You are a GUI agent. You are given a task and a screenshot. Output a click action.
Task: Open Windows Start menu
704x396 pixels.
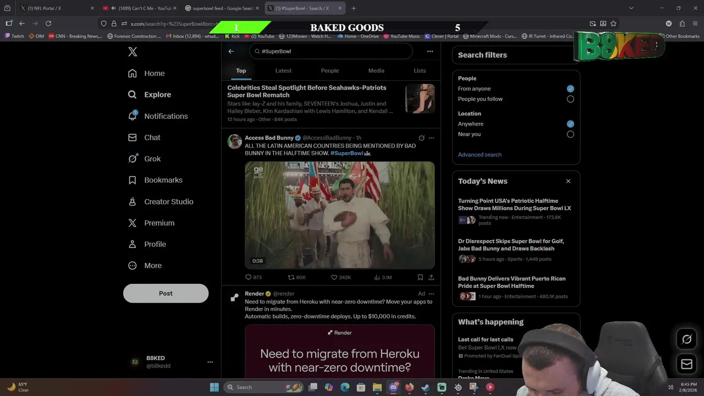click(214, 387)
